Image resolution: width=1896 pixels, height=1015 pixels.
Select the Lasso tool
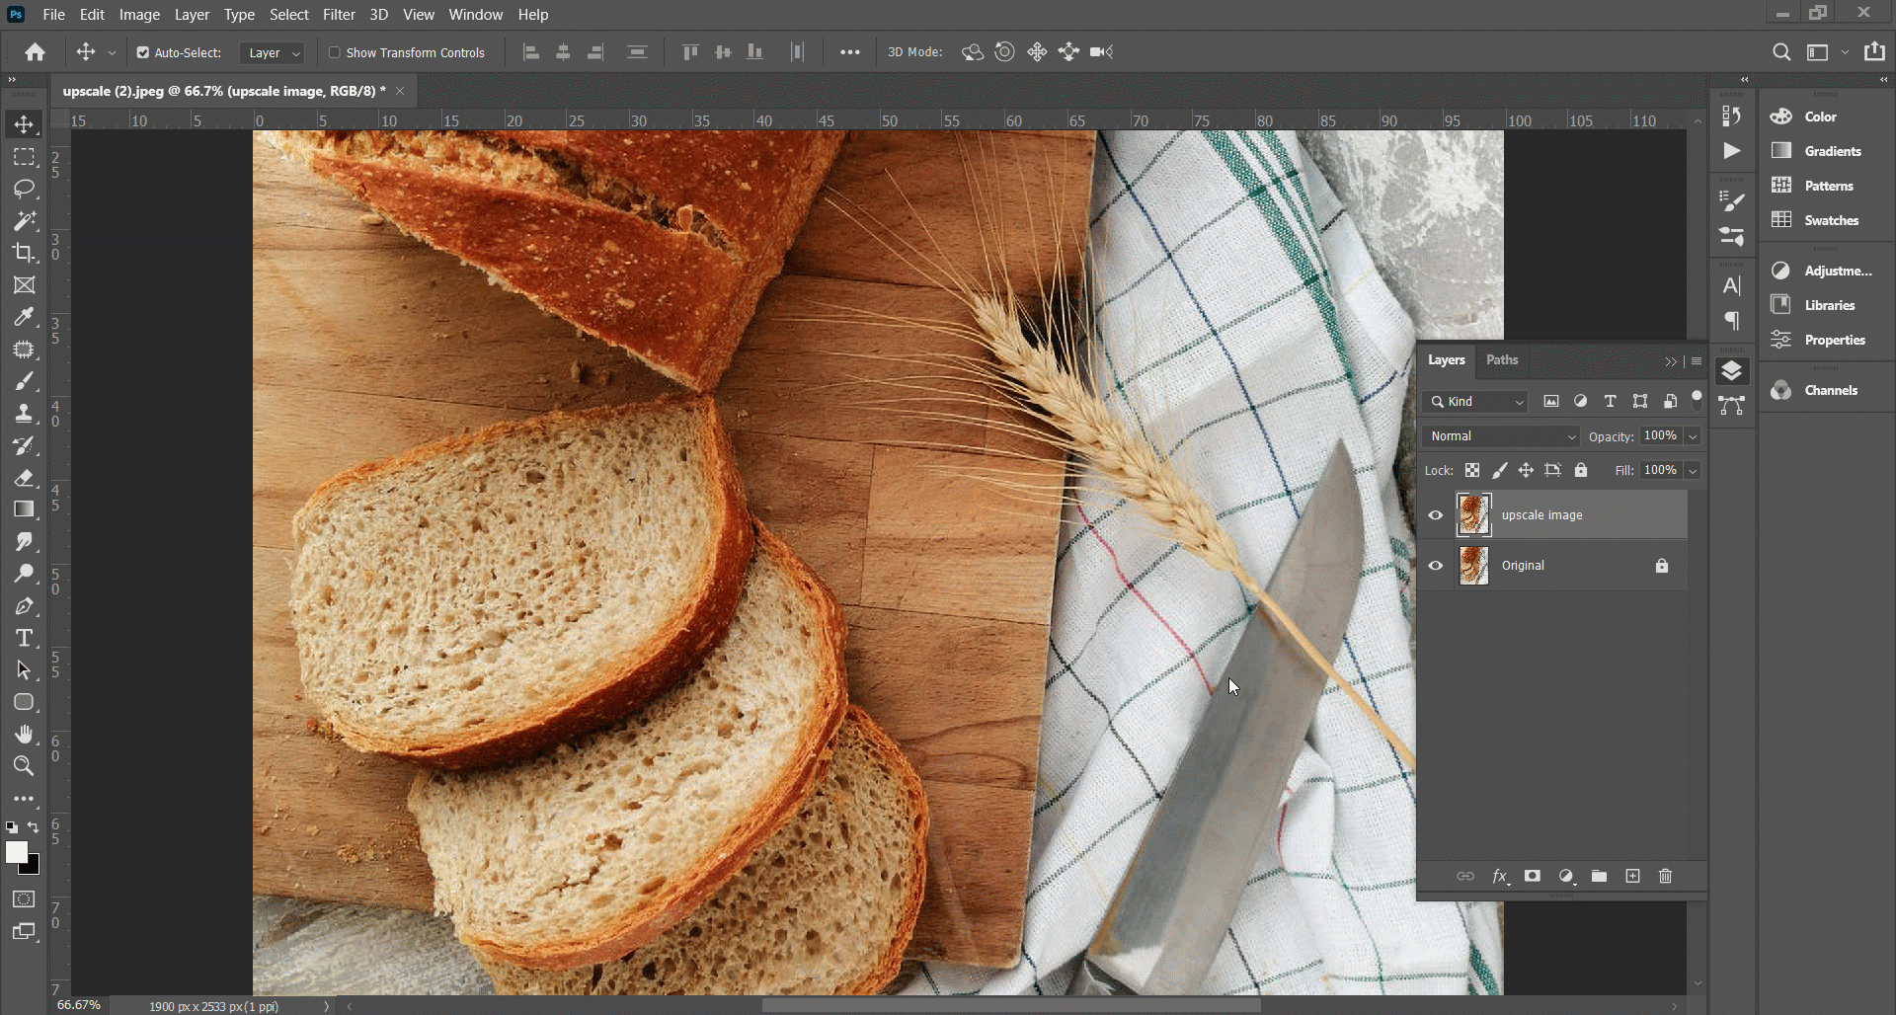(25, 189)
